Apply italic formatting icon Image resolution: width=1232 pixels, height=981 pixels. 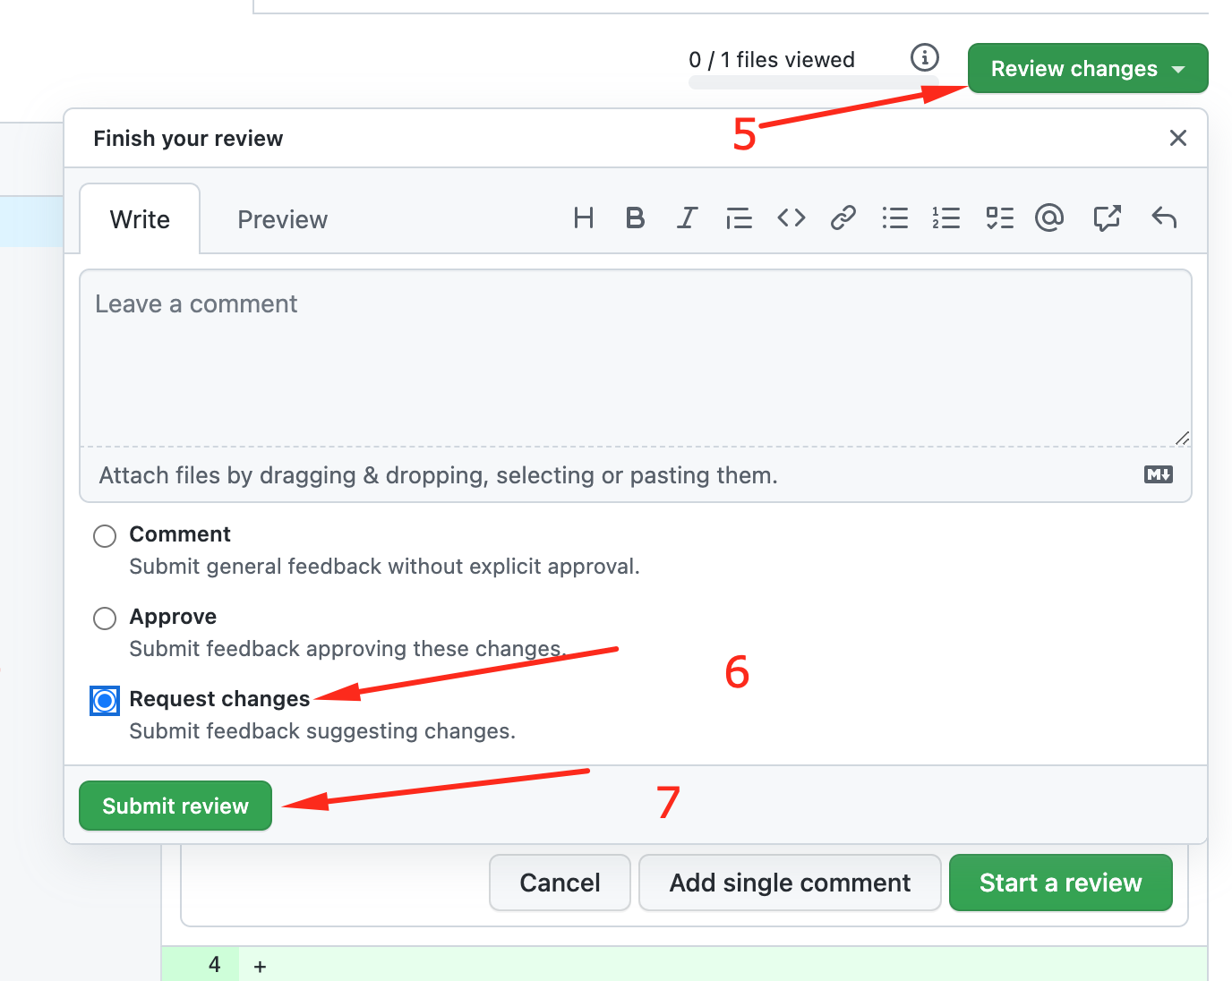687,218
